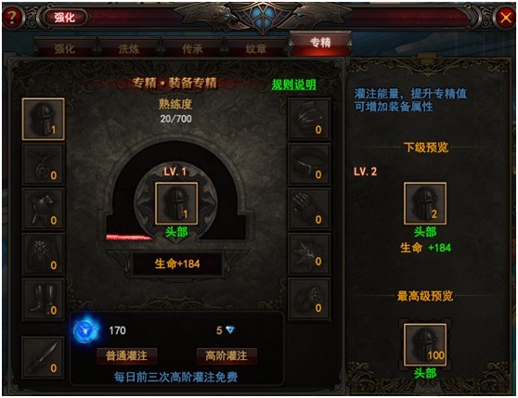Select the sword weapon slot
This screenshot has height=398, width=518.
(x=44, y=357)
